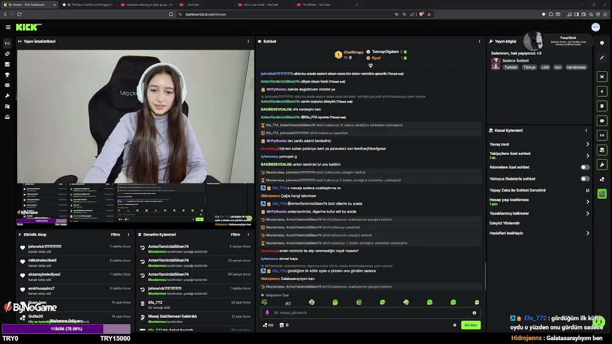Expand Hesap yaşı kısıtlaması settings
The image size is (612, 344).
tap(588, 202)
